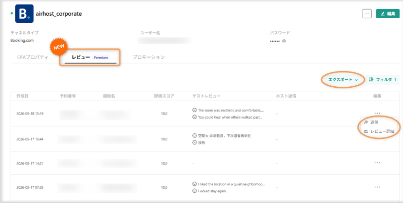Open the プロモーション tab
This screenshot has width=403, height=207.
pos(149,58)
